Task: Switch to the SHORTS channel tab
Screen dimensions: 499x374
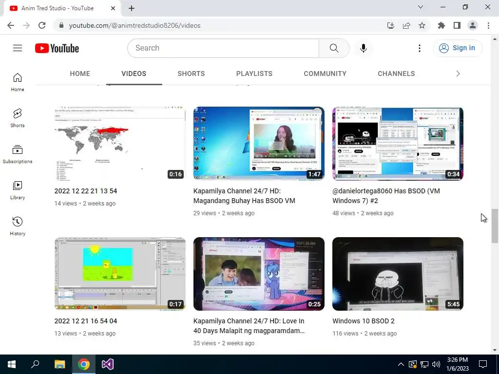Action: (191, 74)
